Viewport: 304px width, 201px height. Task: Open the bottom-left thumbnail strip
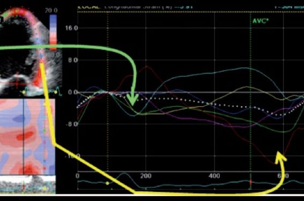[x=28, y=184]
